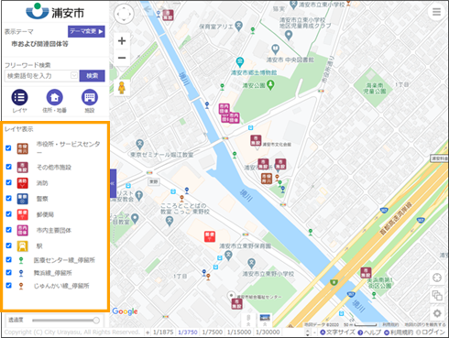Open the settings gear on the map

tap(437, 313)
